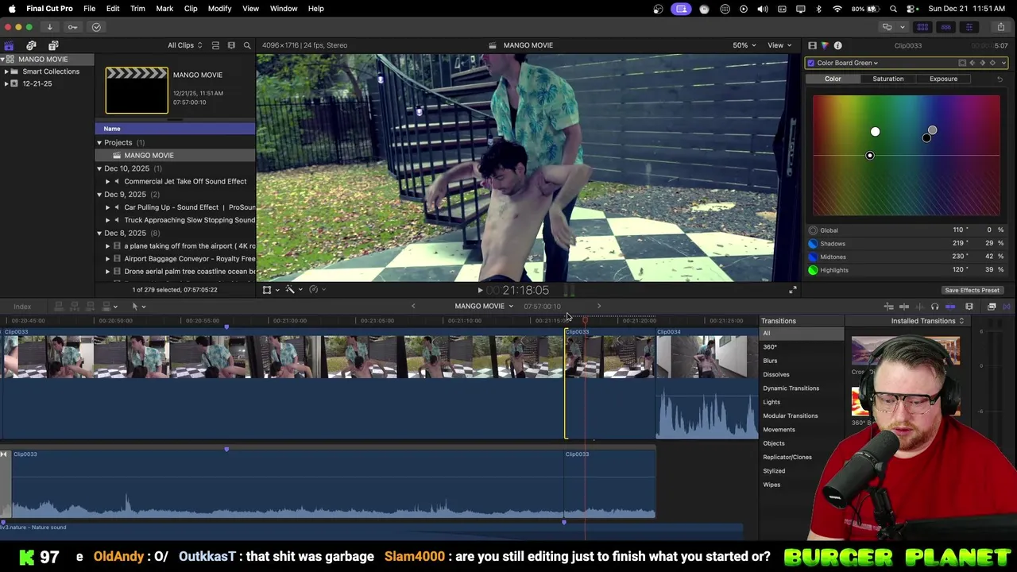This screenshot has width=1017, height=572.
Task: Click the browser search magnifier icon
Action: (247, 45)
